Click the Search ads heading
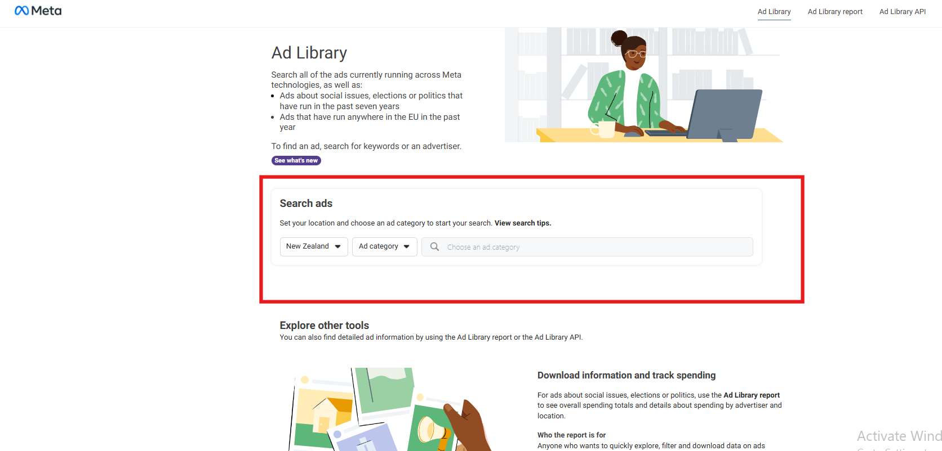Image resolution: width=942 pixels, height=451 pixels. 306,204
